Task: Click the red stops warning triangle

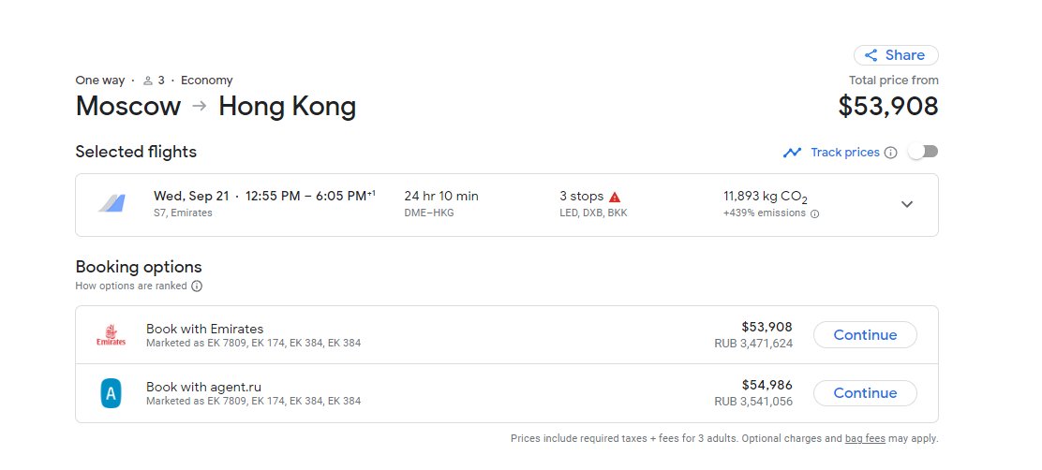Action: pyautogui.click(x=615, y=198)
